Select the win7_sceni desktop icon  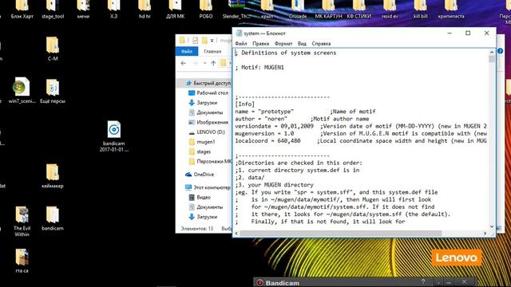tap(22, 90)
